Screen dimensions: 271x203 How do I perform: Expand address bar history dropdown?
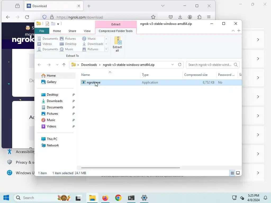click(x=172, y=64)
